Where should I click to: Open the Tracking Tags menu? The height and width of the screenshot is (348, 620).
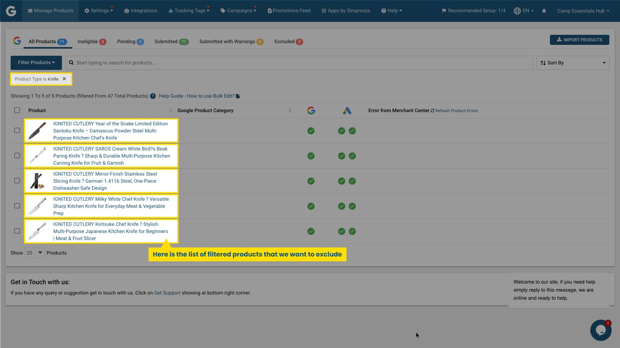pyautogui.click(x=189, y=10)
